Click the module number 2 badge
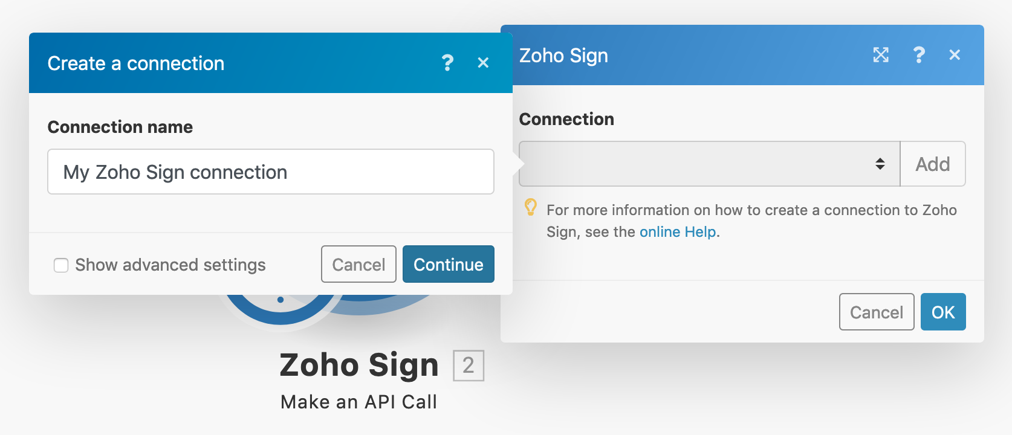1012x435 pixels. click(469, 366)
